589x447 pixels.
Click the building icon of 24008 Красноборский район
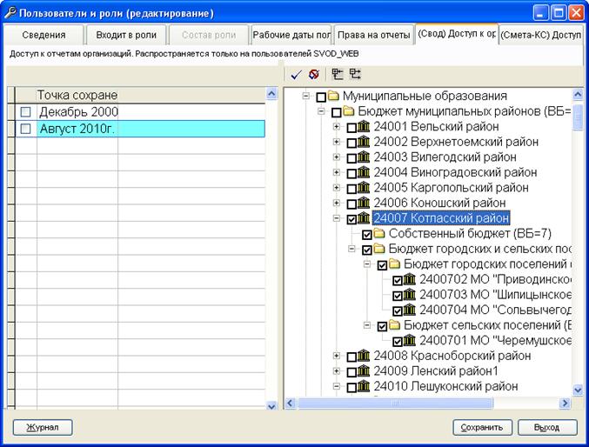pyautogui.click(x=364, y=356)
